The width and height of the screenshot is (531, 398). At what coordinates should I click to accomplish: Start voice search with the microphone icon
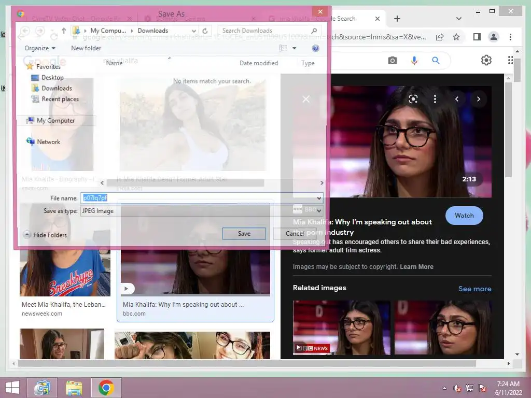414,61
